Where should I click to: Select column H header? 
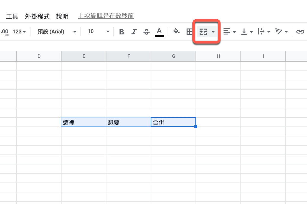click(x=218, y=56)
